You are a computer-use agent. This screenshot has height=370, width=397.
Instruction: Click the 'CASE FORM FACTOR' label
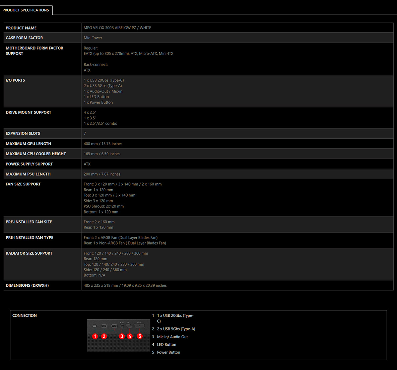pyautogui.click(x=24, y=38)
